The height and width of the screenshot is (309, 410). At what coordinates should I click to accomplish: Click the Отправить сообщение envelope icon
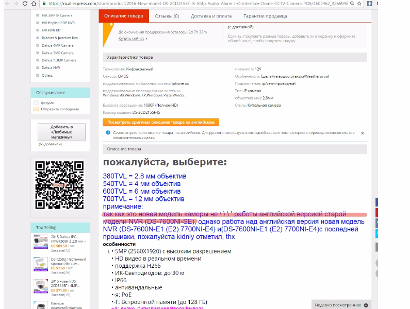tap(36, 109)
